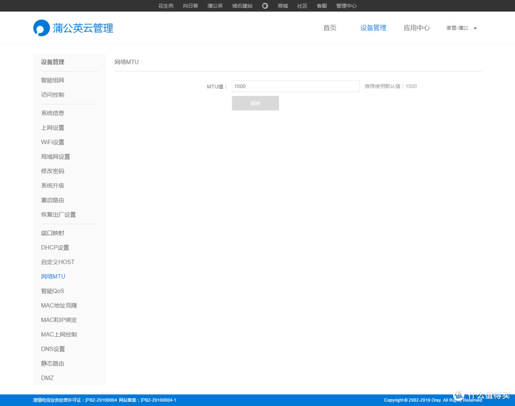The image size is (515, 406).
Task: Select 网络MTU in sidebar
Action: tap(53, 277)
